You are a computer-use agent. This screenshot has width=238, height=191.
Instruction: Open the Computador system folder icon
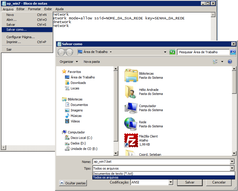pyautogui.click(x=131, y=108)
